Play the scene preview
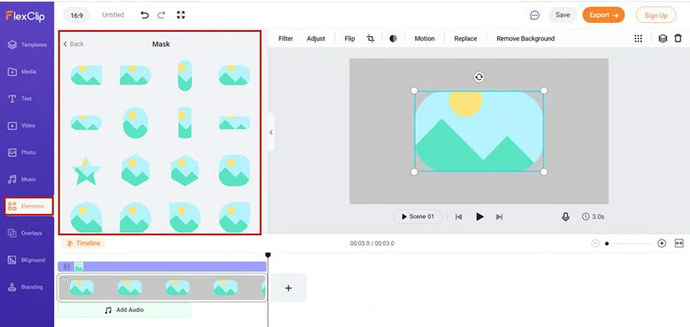This screenshot has width=690, height=327. point(479,217)
